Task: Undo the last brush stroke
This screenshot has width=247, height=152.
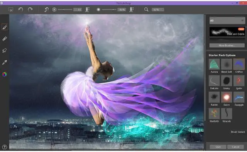Action: (20, 10)
